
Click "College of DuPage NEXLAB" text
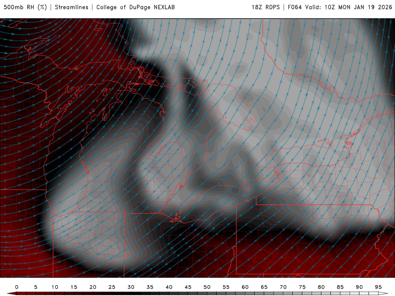pyautogui.click(x=135, y=7)
